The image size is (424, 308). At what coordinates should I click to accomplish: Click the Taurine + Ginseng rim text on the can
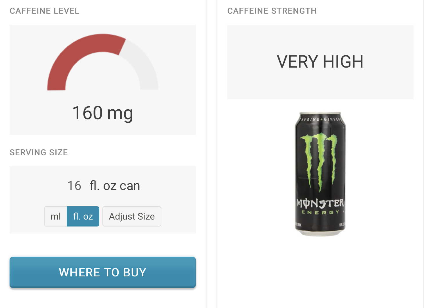pos(320,119)
